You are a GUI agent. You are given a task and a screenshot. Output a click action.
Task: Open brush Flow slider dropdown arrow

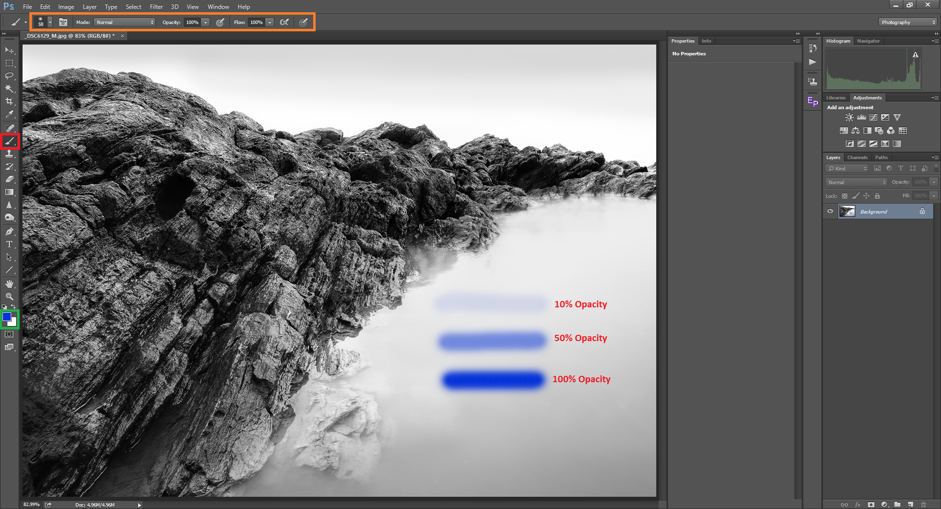pyautogui.click(x=270, y=22)
